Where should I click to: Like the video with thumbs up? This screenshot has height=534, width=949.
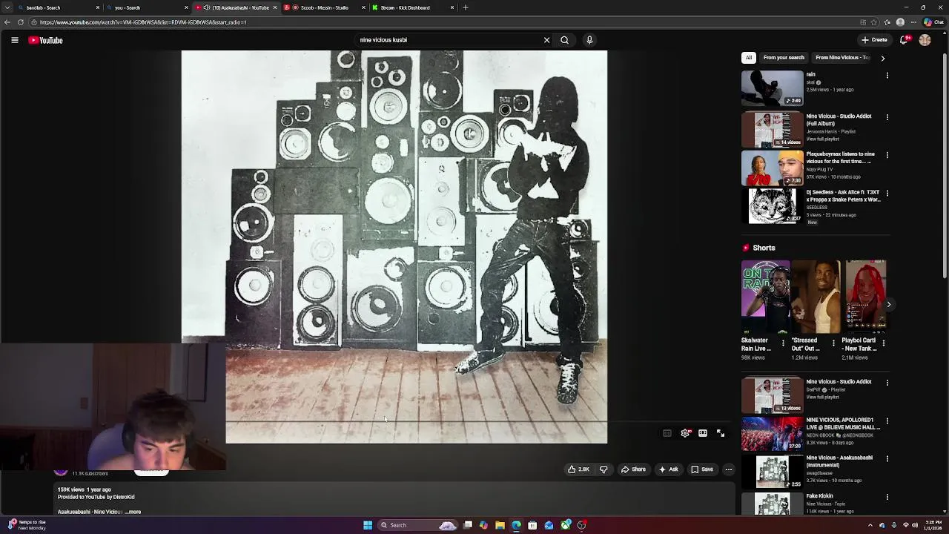point(578,469)
